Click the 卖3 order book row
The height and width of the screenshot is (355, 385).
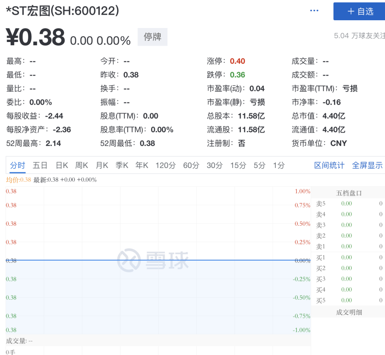coord(349,225)
